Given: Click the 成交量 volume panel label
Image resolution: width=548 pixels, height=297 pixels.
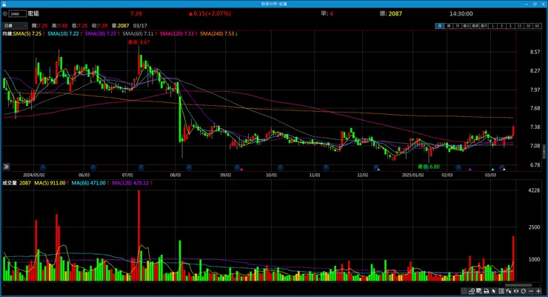Looking at the screenshot, I should [10, 183].
